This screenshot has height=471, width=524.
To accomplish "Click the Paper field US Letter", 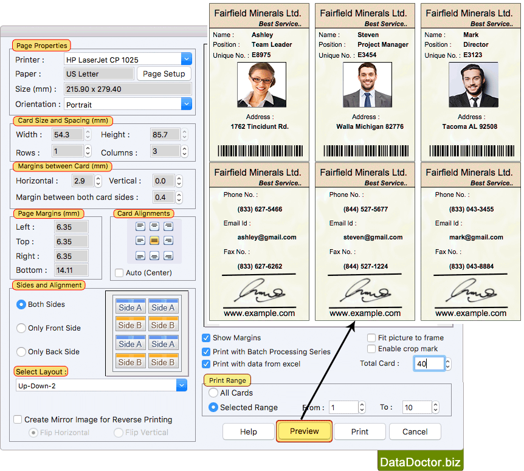I will coord(99,74).
